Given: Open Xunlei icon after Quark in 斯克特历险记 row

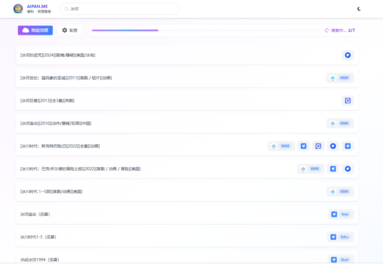Looking at the screenshot, I should point(348,146).
